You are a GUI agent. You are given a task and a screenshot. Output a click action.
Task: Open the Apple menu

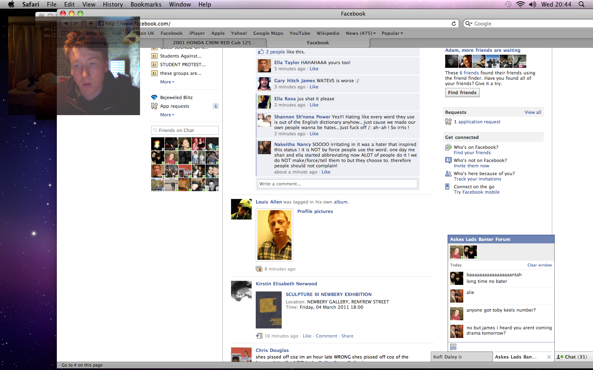pos(11,4)
